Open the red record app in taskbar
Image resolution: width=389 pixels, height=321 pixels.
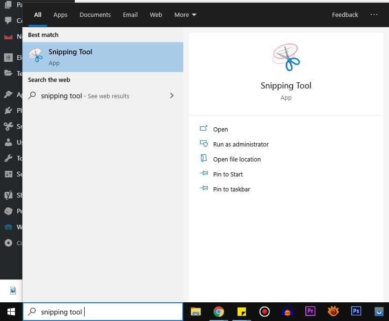click(x=265, y=311)
